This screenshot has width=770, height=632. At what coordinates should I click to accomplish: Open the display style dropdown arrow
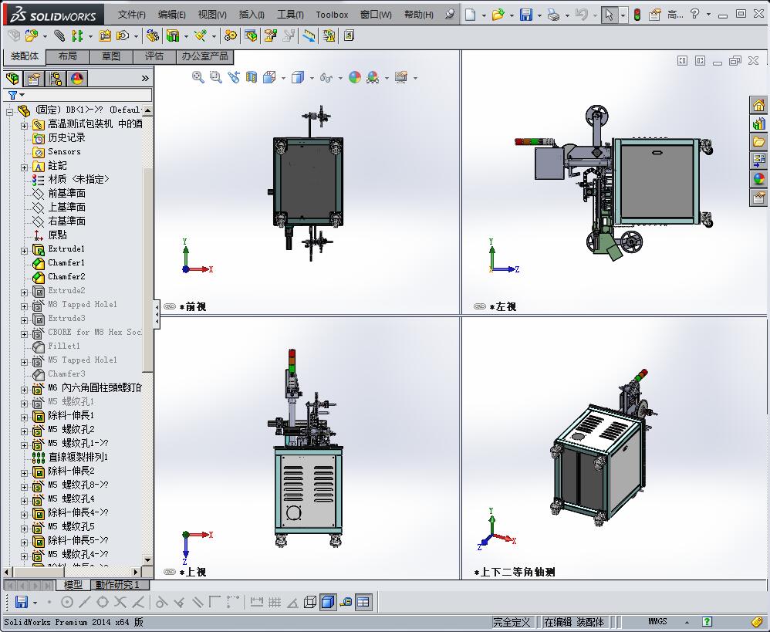tap(311, 78)
